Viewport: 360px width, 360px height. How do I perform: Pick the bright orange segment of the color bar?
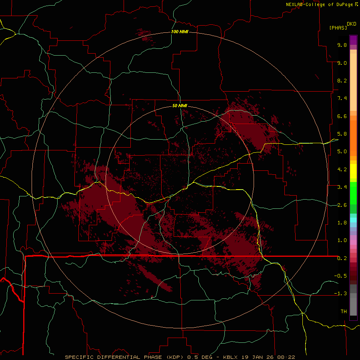[353, 138]
